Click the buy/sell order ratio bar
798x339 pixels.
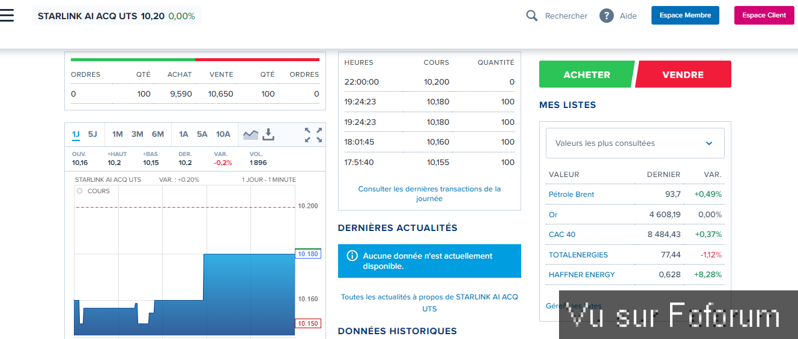[x=195, y=59]
